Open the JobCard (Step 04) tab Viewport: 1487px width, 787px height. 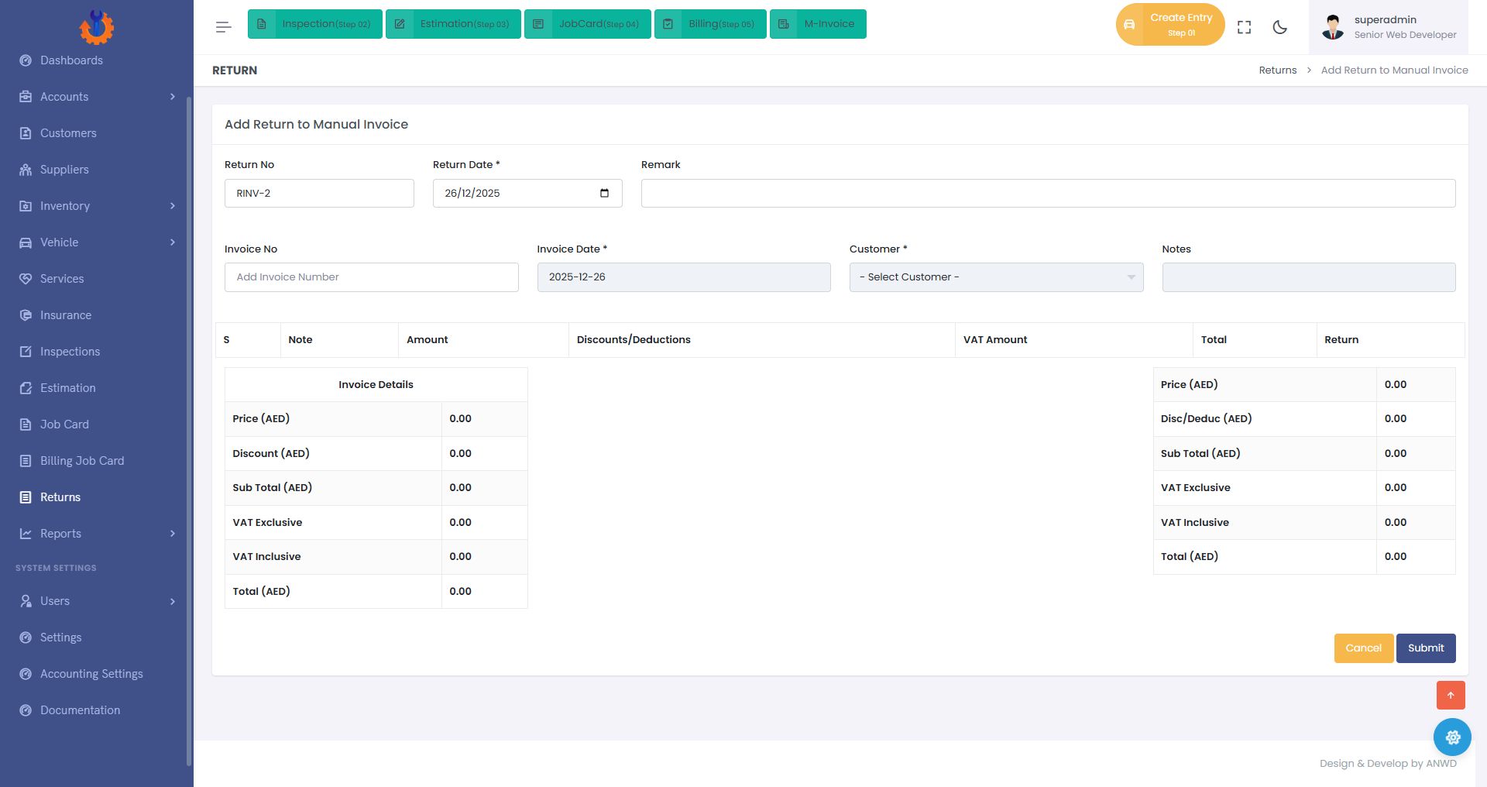pyautogui.click(x=588, y=24)
